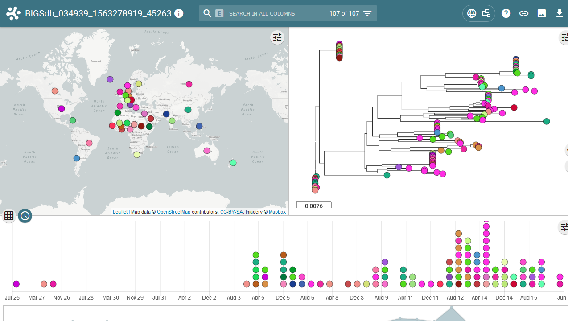Open the map controls sliders icon
Screen dimensions: 568x321
[x=277, y=37]
